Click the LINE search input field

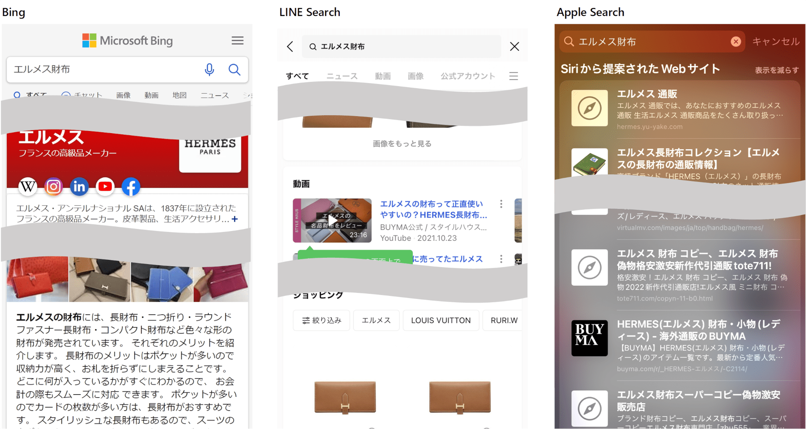point(401,47)
